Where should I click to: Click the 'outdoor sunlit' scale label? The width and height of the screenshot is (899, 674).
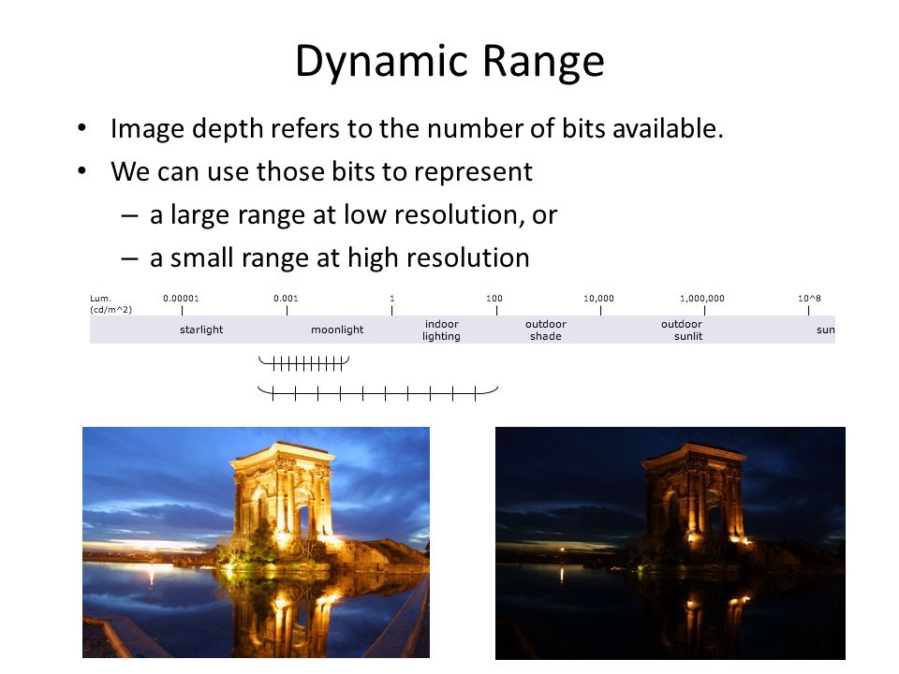682,330
